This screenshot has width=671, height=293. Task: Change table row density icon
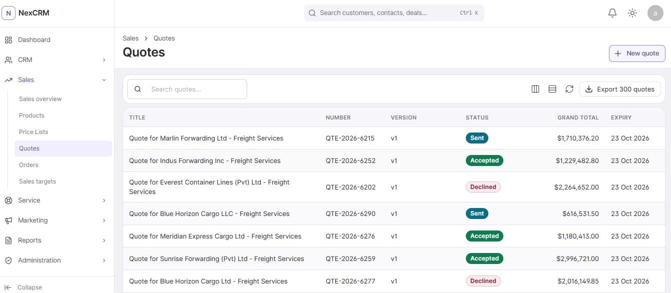tap(552, 89)
